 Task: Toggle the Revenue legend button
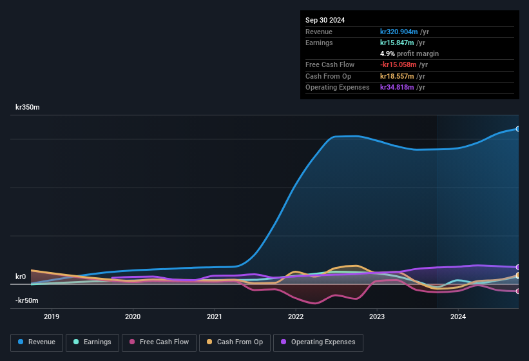tap(37, 342)
